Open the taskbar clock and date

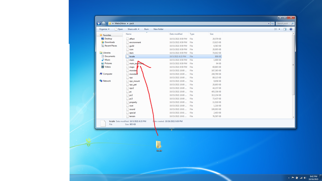tap(313, 177)
